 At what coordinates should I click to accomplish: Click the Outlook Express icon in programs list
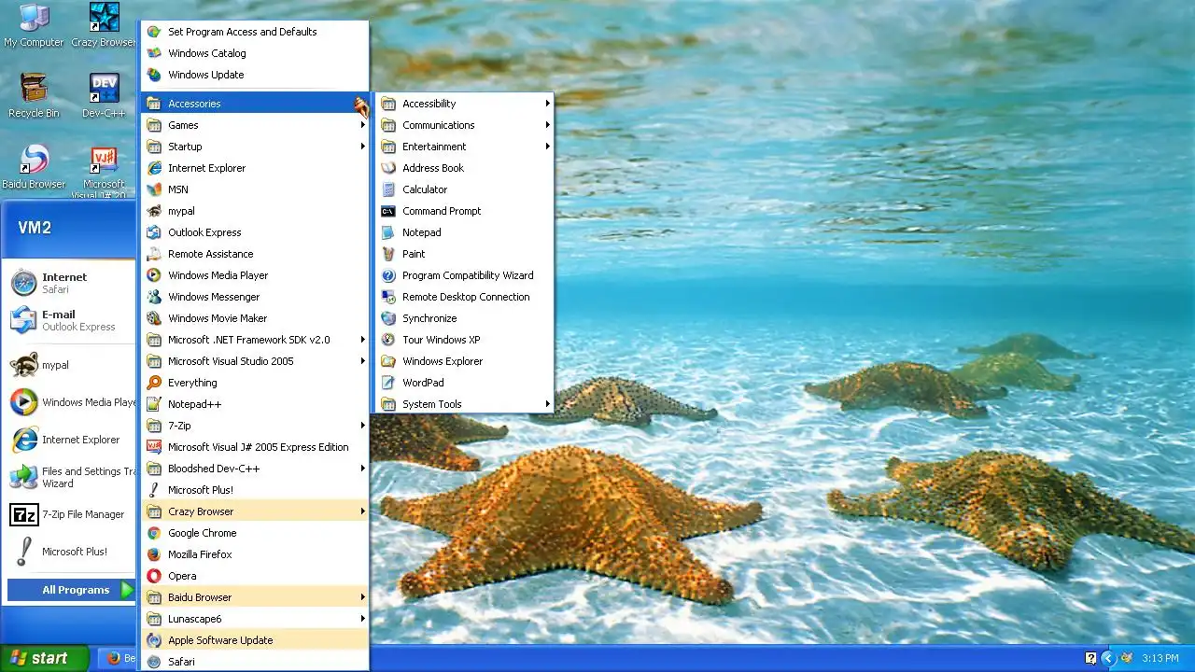[x=154, y=232]
